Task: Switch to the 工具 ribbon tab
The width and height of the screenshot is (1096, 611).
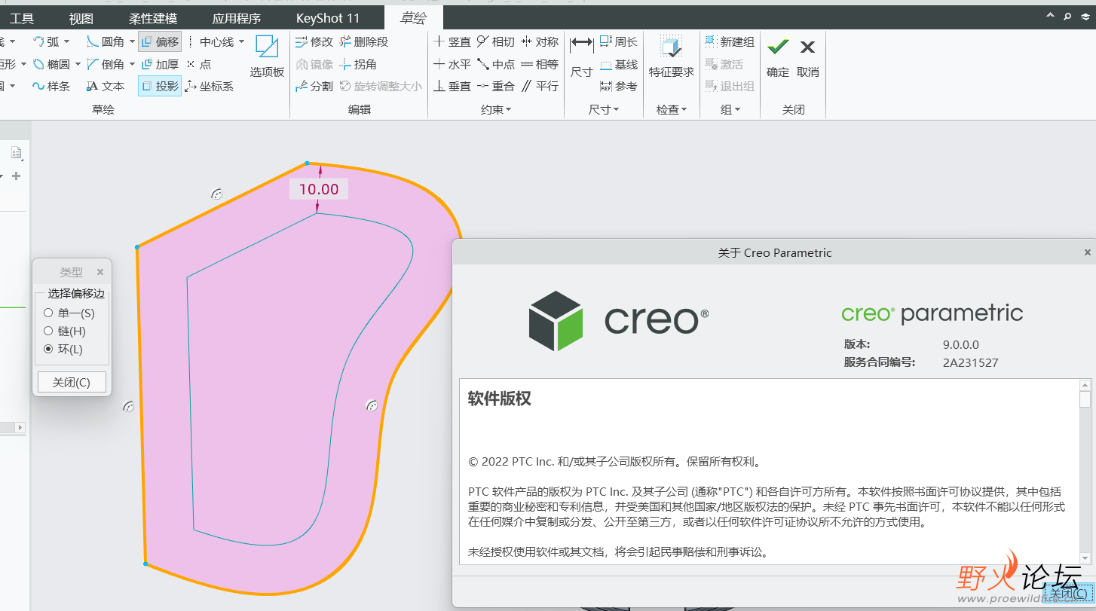Action: click(x=22, y=18)
